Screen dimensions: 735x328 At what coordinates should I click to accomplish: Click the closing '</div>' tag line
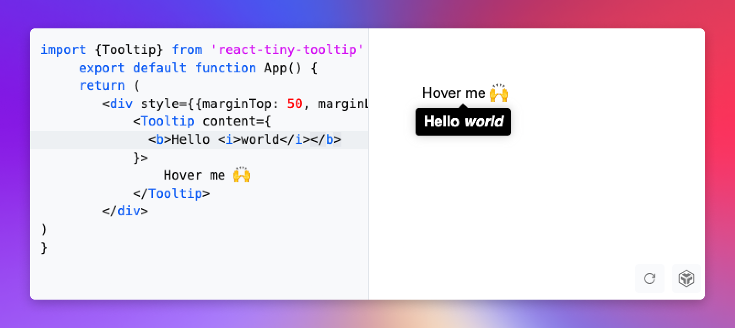coord(125,211)
